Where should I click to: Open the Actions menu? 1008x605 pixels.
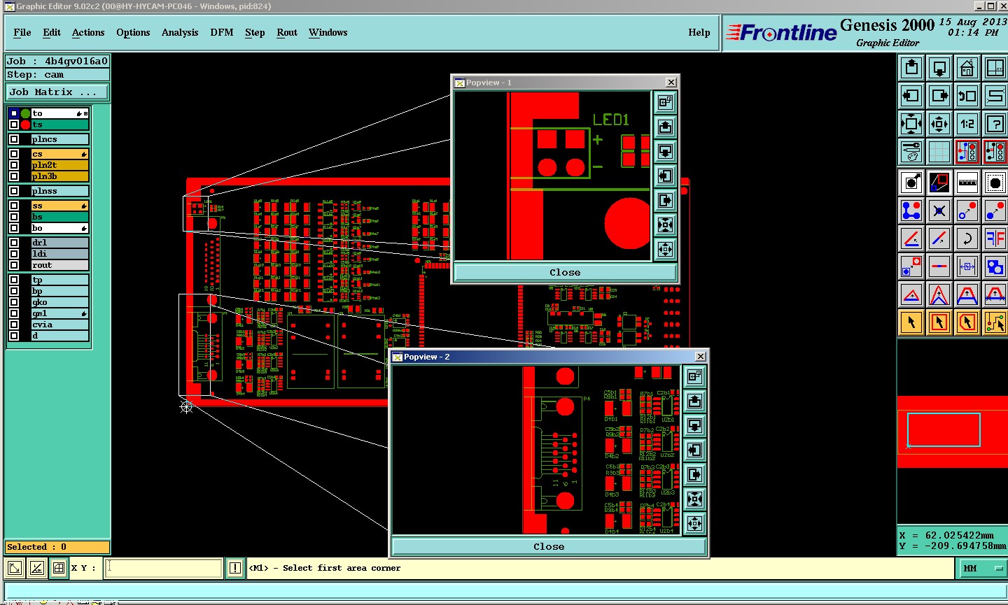[x=88, y=32]
